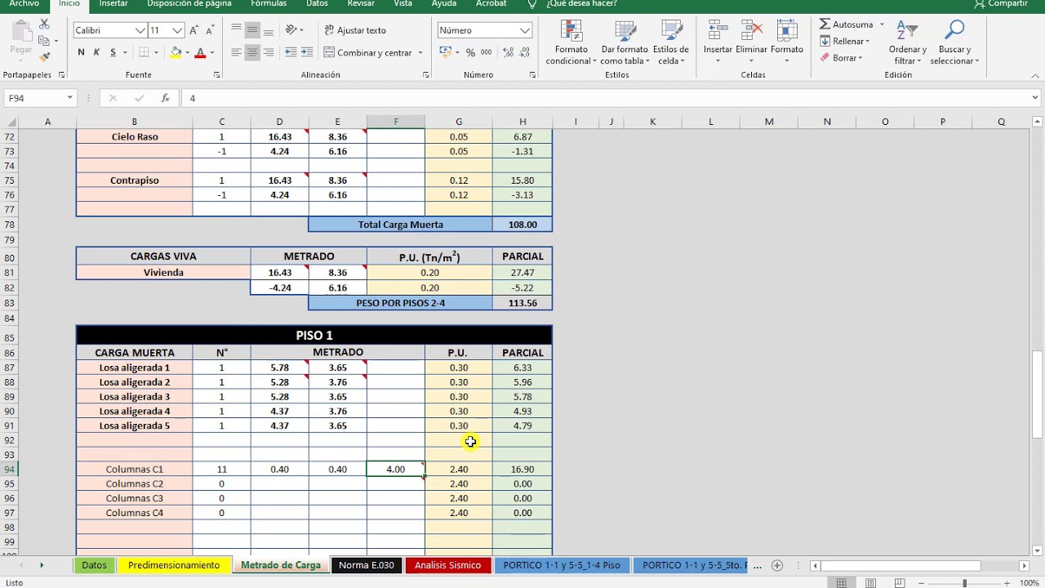Open the Archivo menu

pos(24,4)
